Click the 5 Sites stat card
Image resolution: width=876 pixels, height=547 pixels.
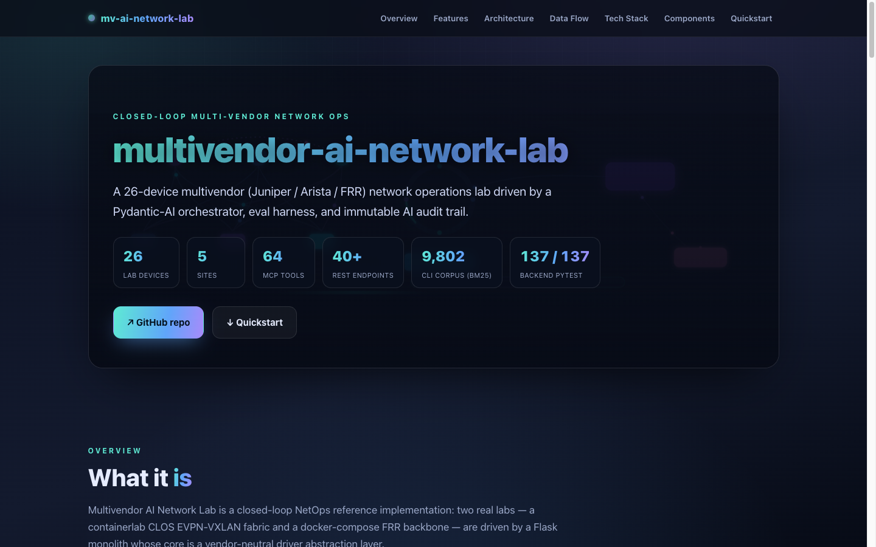pos(216,263)
